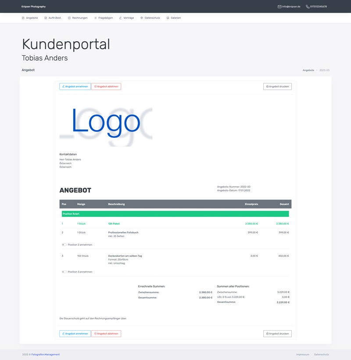Click the Angebote menu icon
The width and height of the screenshot is (351, 360).
(x=23, y=18)
